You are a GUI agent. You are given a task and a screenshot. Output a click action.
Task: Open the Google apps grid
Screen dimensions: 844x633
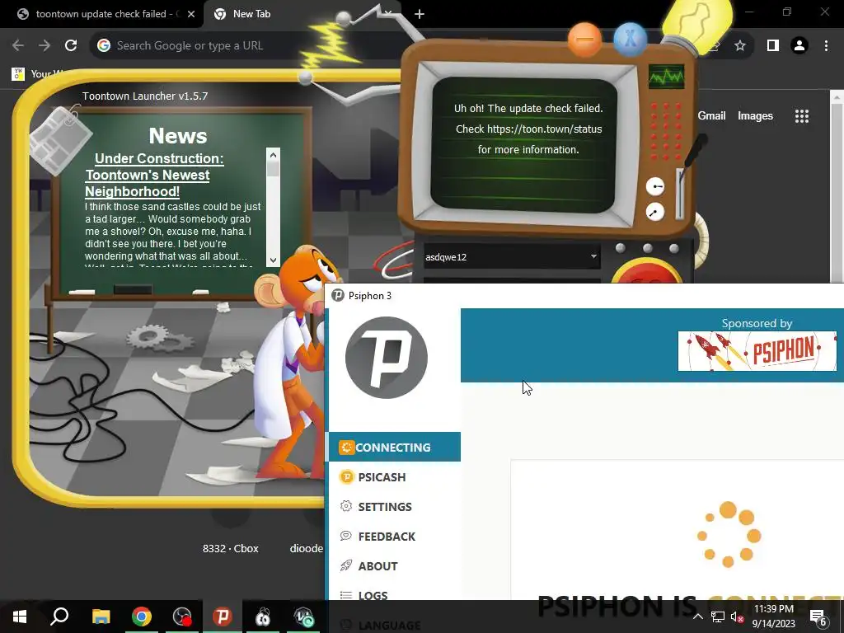(801, 115)
